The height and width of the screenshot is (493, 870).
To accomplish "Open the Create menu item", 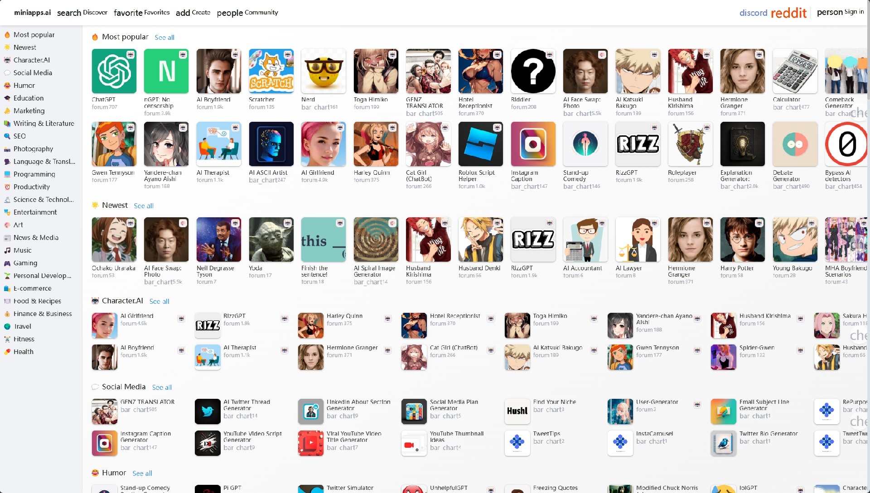I will [193, 13].
